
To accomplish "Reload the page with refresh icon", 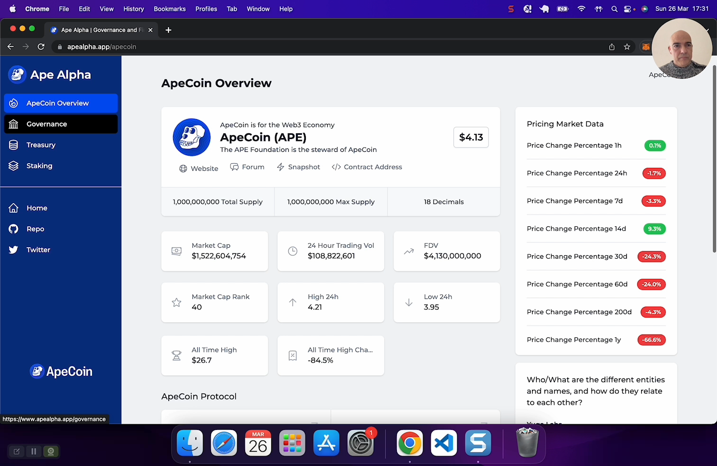I will coord(41,47).
